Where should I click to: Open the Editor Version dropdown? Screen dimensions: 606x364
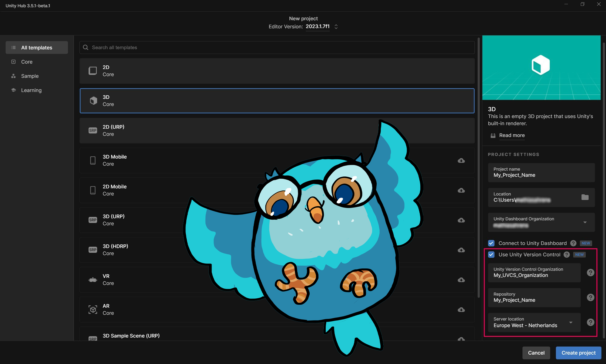(336, 26)
